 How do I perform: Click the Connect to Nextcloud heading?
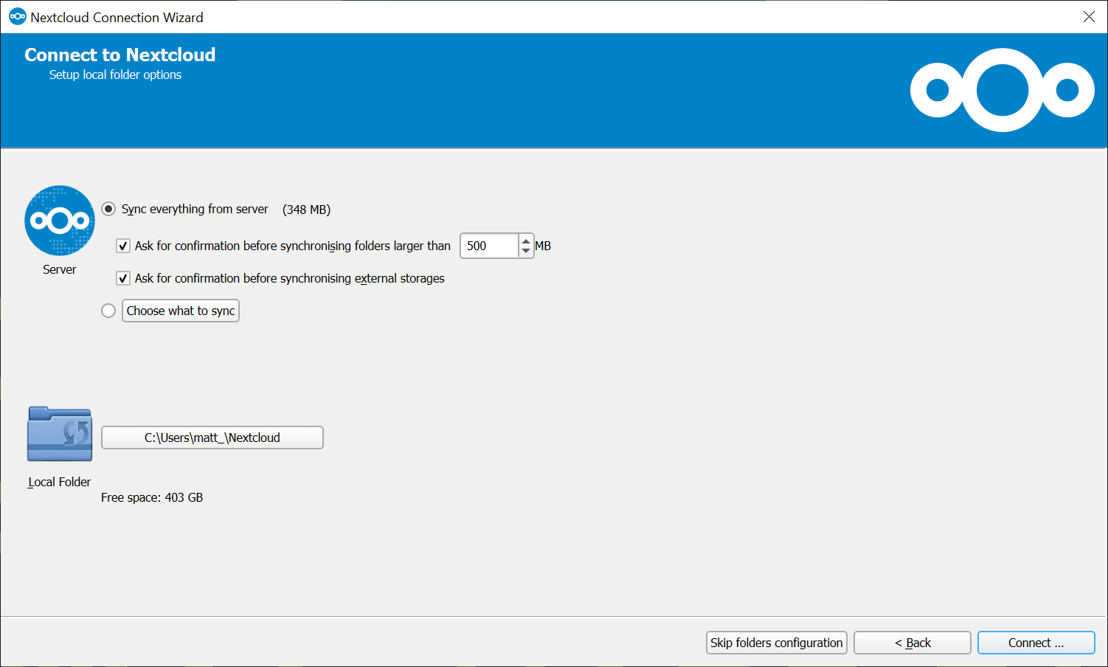(120, 55)
